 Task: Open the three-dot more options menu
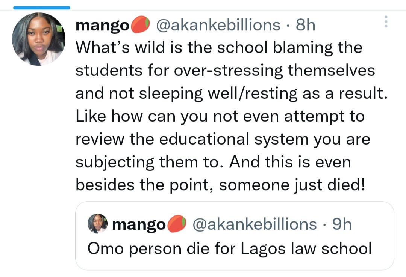pyautogui.click(x=385, y=22)
